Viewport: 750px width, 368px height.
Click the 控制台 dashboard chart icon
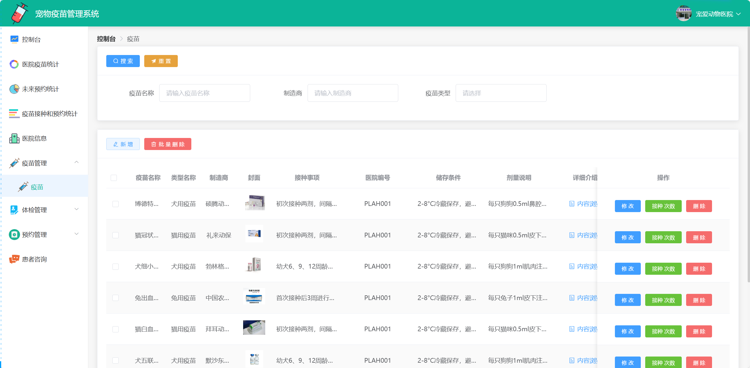pyautogui.click(x=14, y=39)
